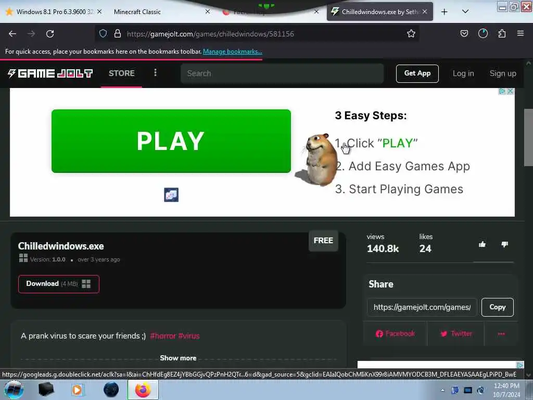Viewport: 533px width, 400px height.
Task: Show hidden system tray icons arrow
Action: (x=442, y=390)
